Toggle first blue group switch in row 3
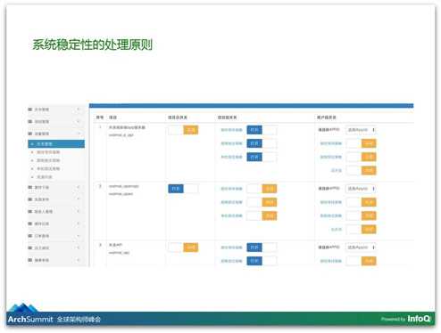Screen dimensions: 441x333 tap(262, 248)
